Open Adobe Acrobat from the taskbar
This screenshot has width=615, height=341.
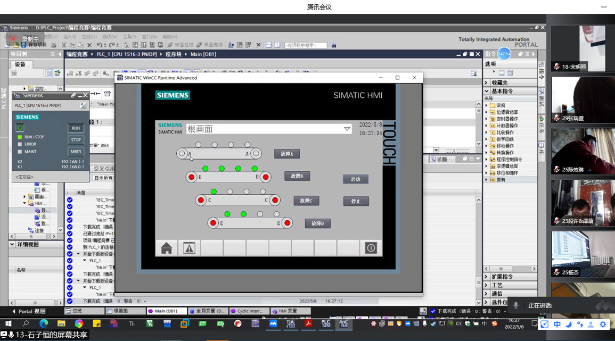(x=308, y=323)
